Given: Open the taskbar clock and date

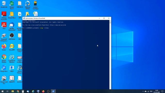Looking at the screenshot, I should point(156,91).
